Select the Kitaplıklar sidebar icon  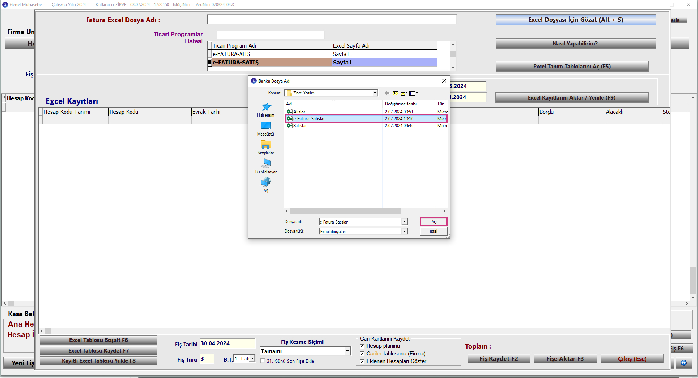tap(266, 145)
